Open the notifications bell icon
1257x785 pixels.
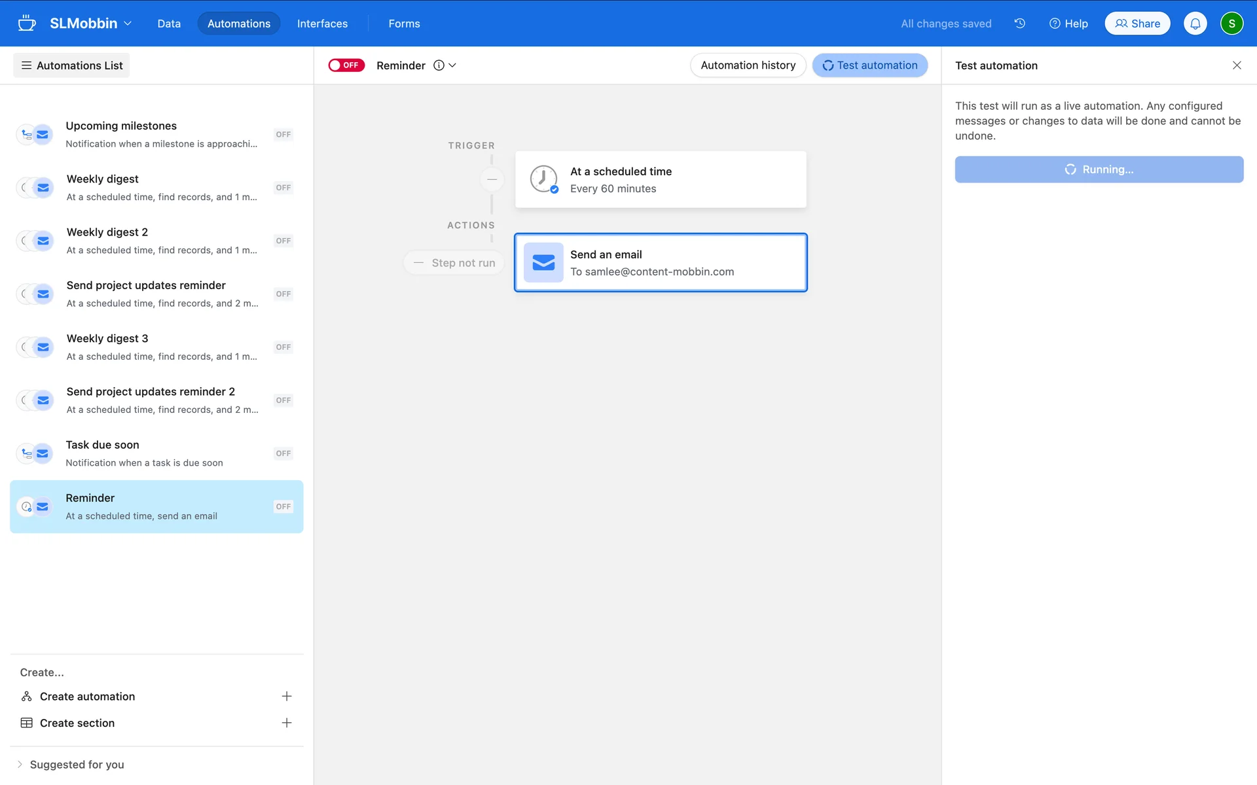[1195, 24]
